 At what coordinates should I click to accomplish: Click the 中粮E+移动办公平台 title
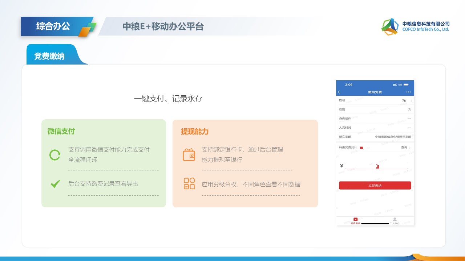click(x=163, y=26)
